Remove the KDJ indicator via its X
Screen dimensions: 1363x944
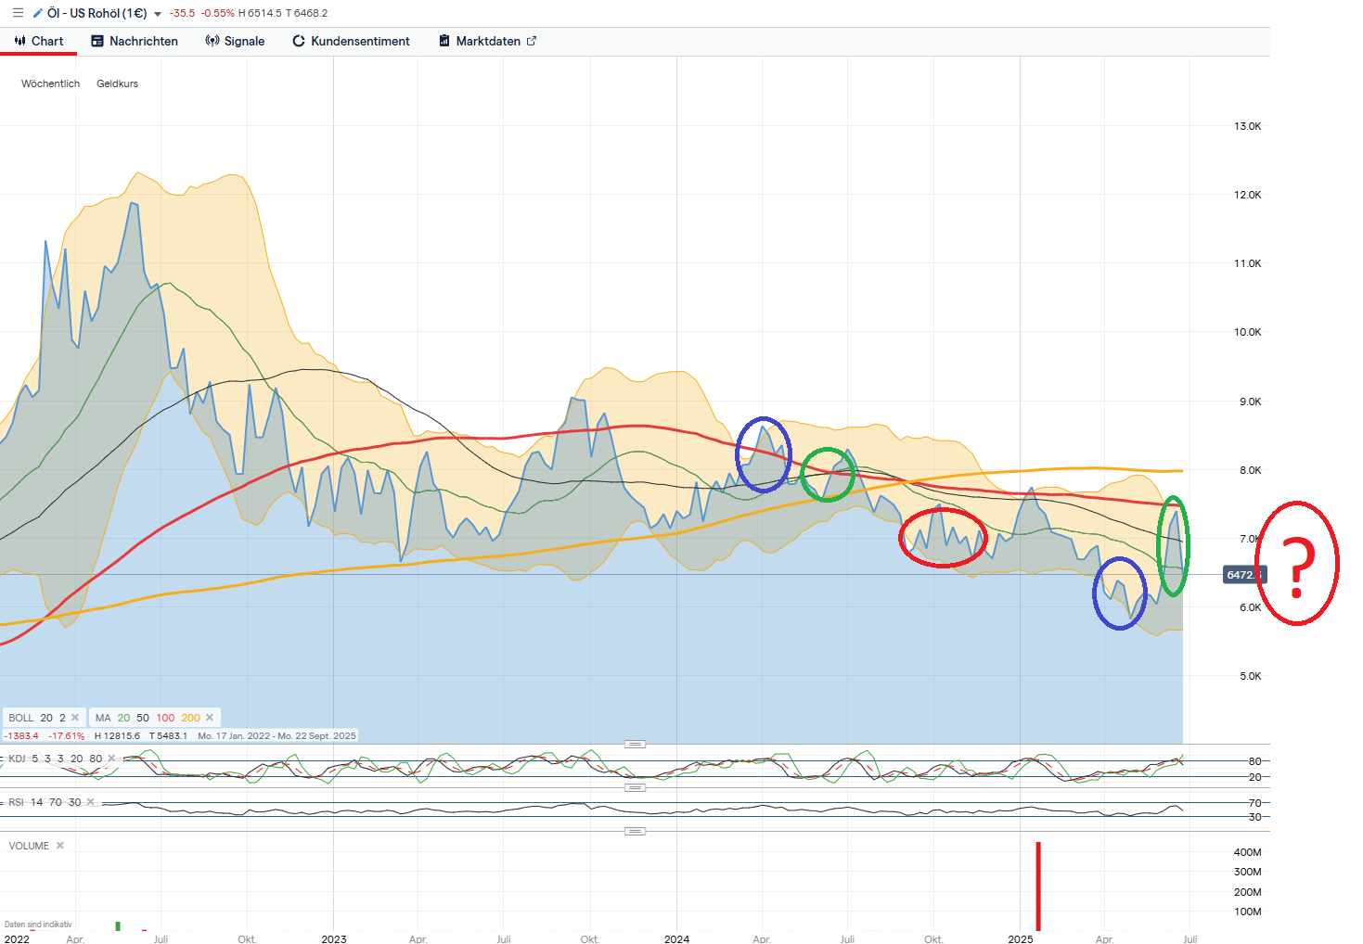click(111, 759)
